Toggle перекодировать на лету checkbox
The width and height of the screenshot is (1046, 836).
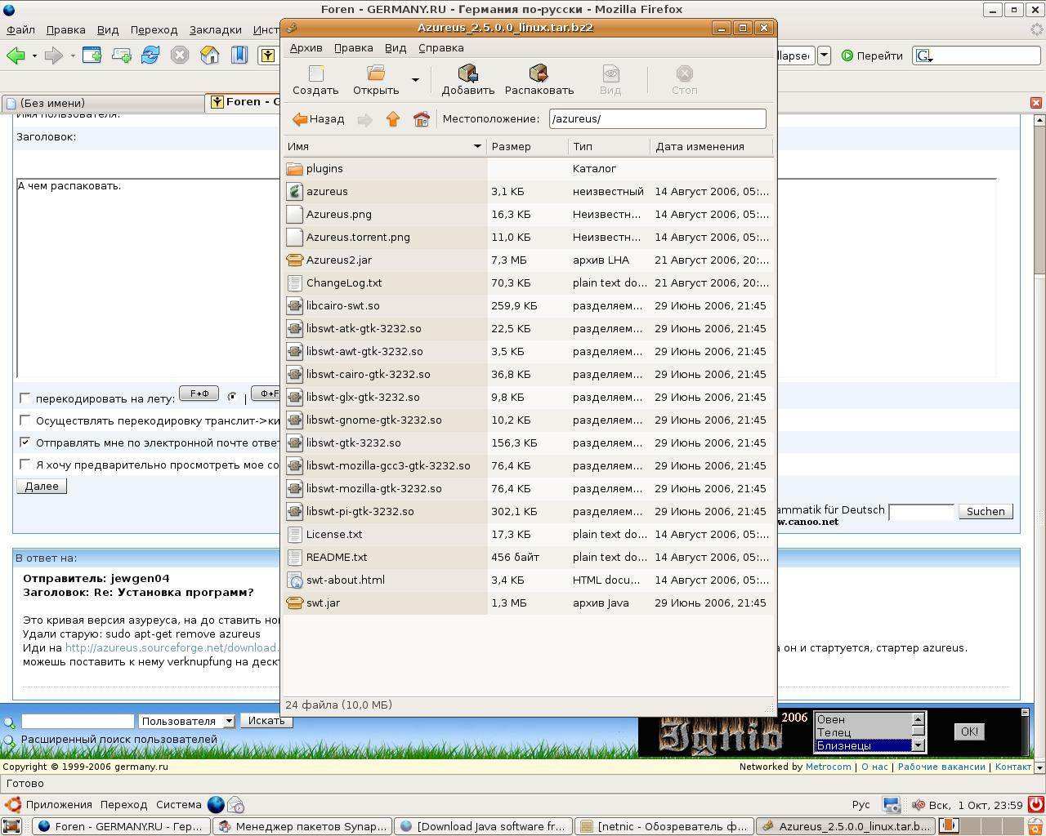coord(25,398)
